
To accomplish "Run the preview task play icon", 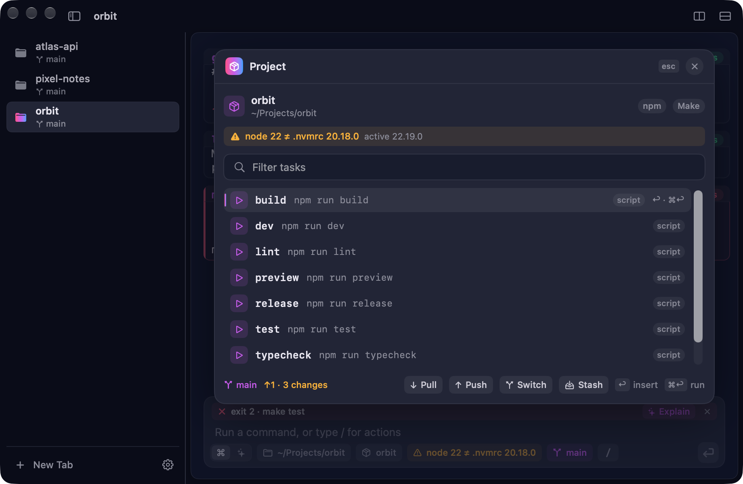I will pos(239,277).
